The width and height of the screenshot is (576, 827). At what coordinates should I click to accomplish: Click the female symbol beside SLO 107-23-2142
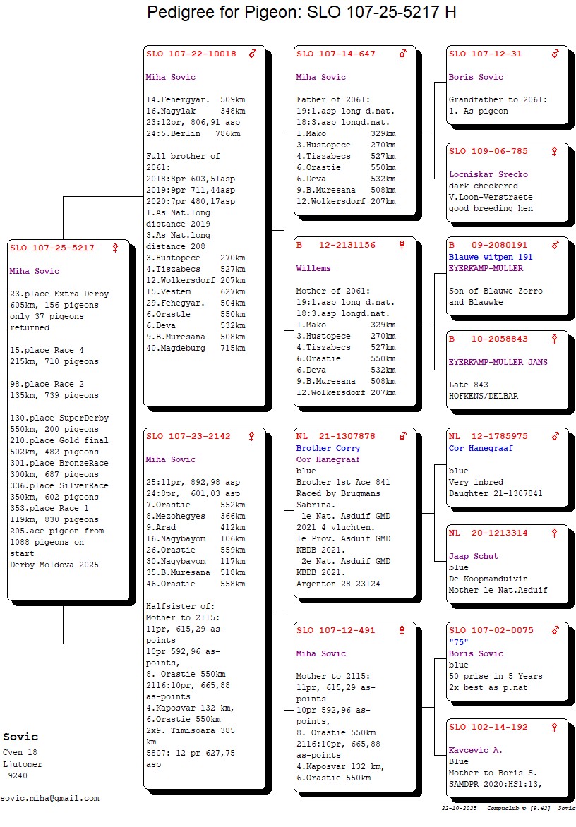[251, 436]
